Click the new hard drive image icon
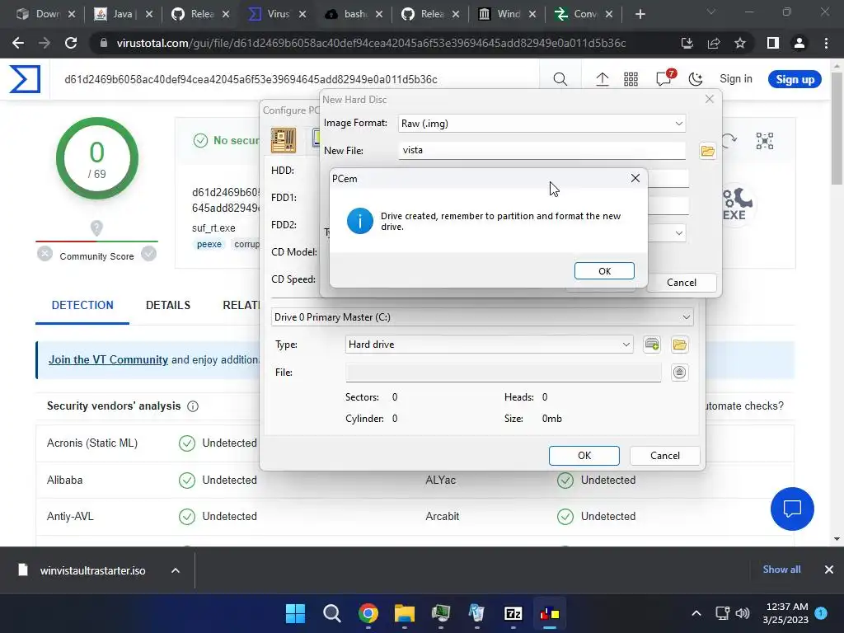 click(652, 345)
